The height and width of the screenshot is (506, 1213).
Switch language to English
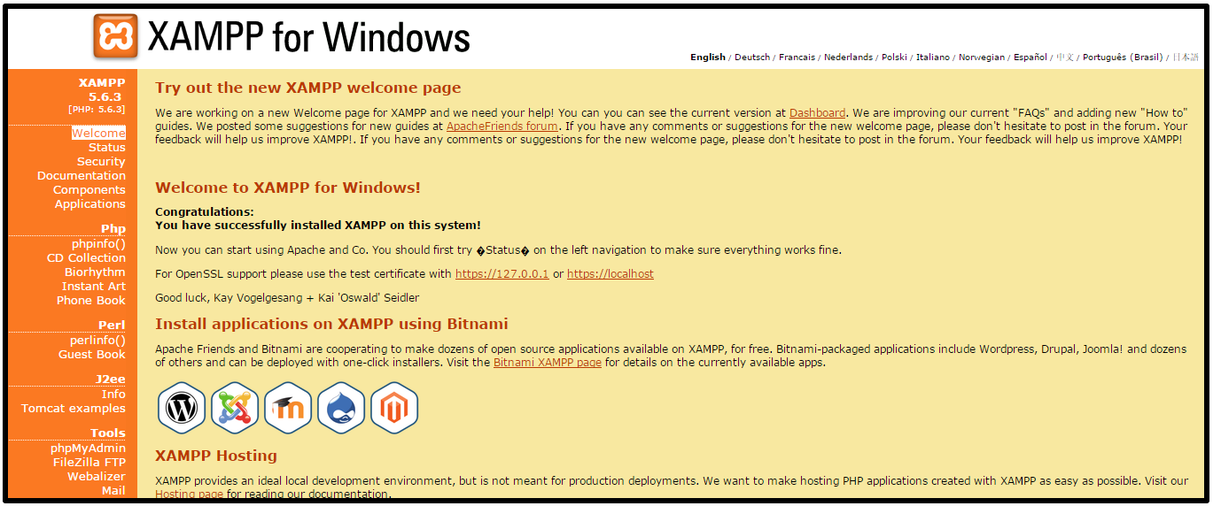click(x=708, y=57)
